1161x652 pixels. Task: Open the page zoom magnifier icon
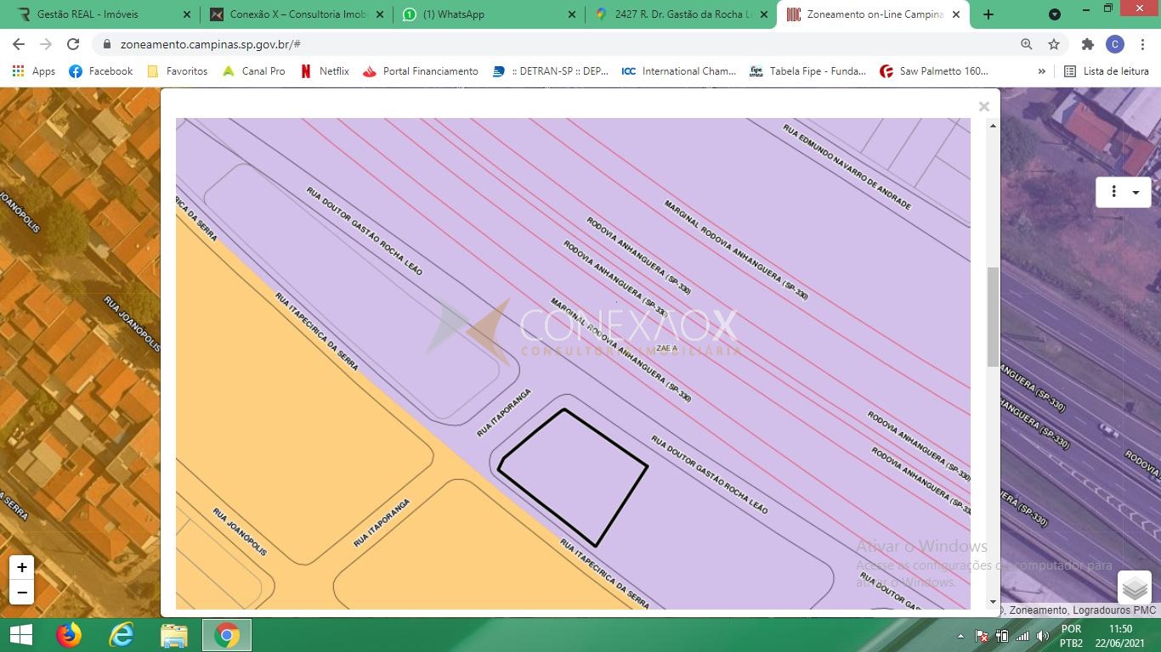(1027, 44)
